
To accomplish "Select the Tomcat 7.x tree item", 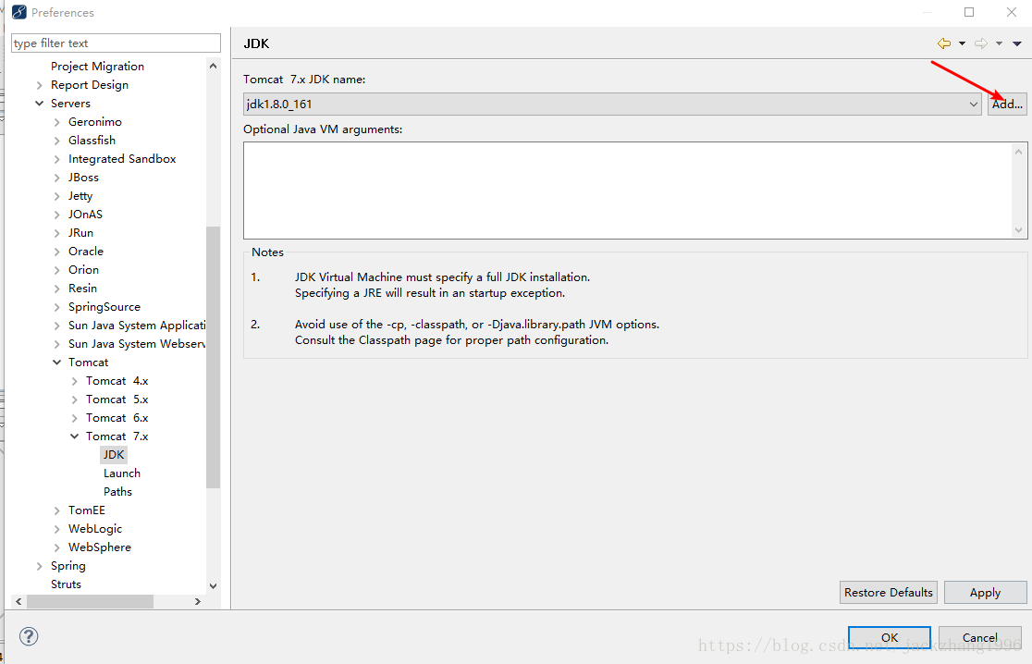I will 117,437.
